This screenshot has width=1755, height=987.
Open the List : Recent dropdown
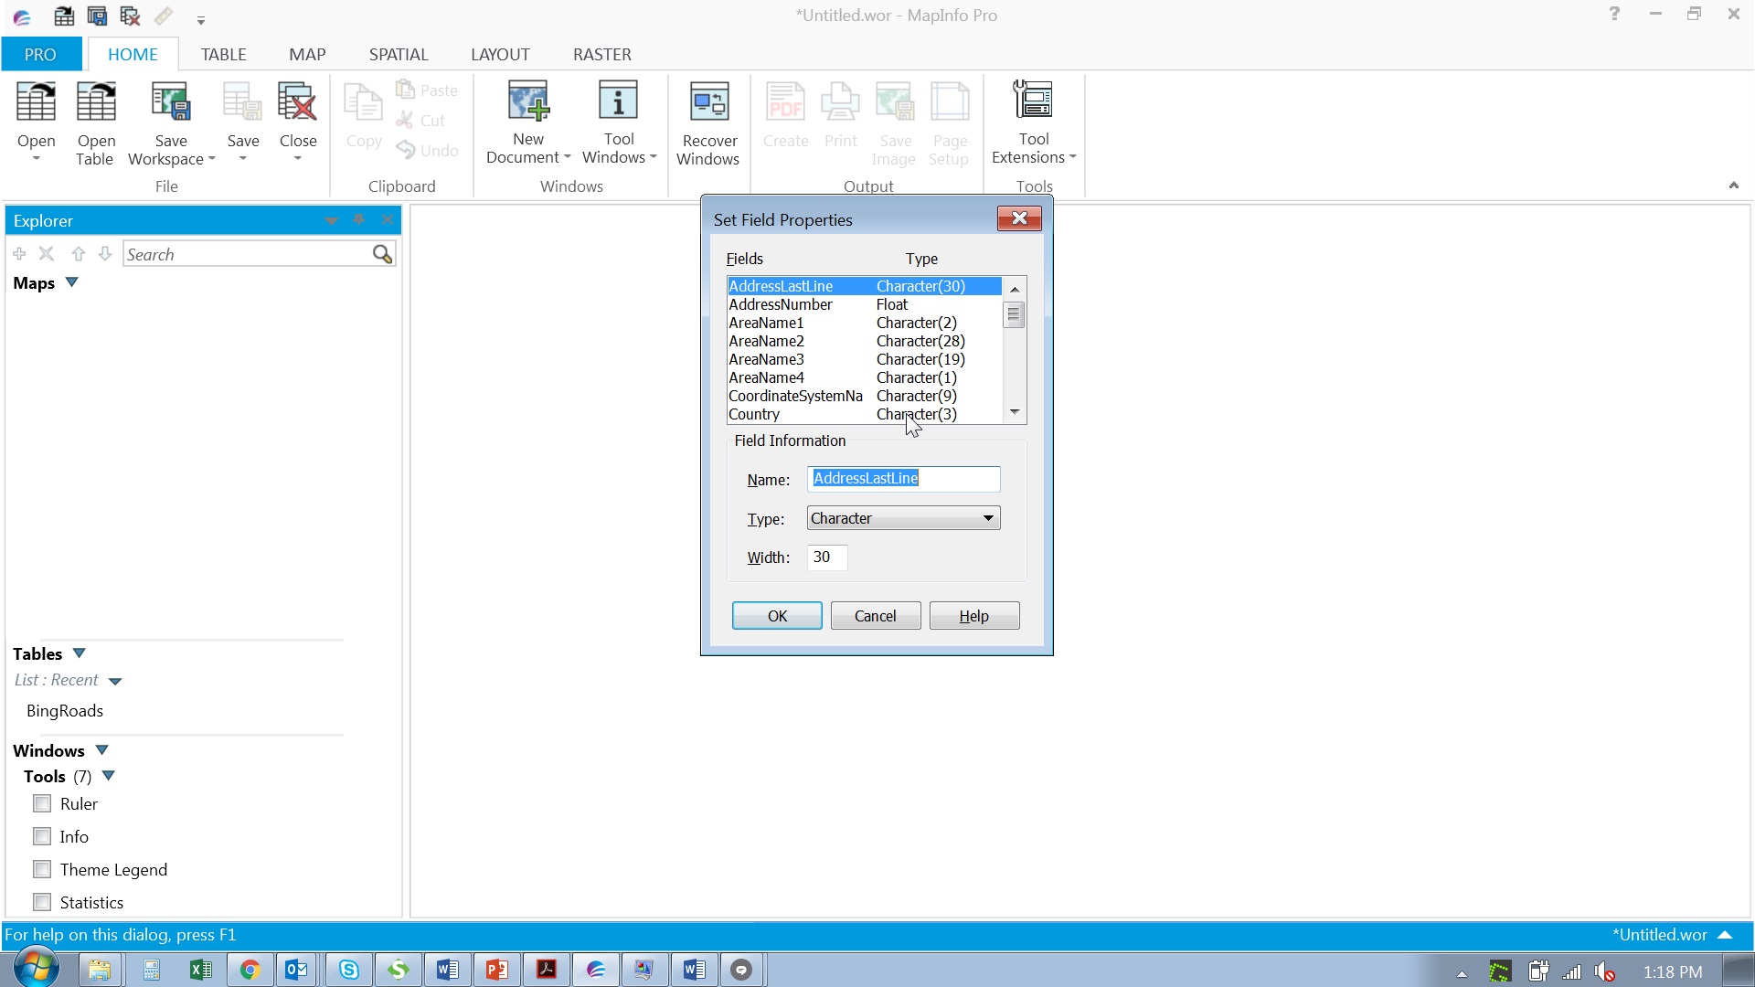(x=115, y=680)
